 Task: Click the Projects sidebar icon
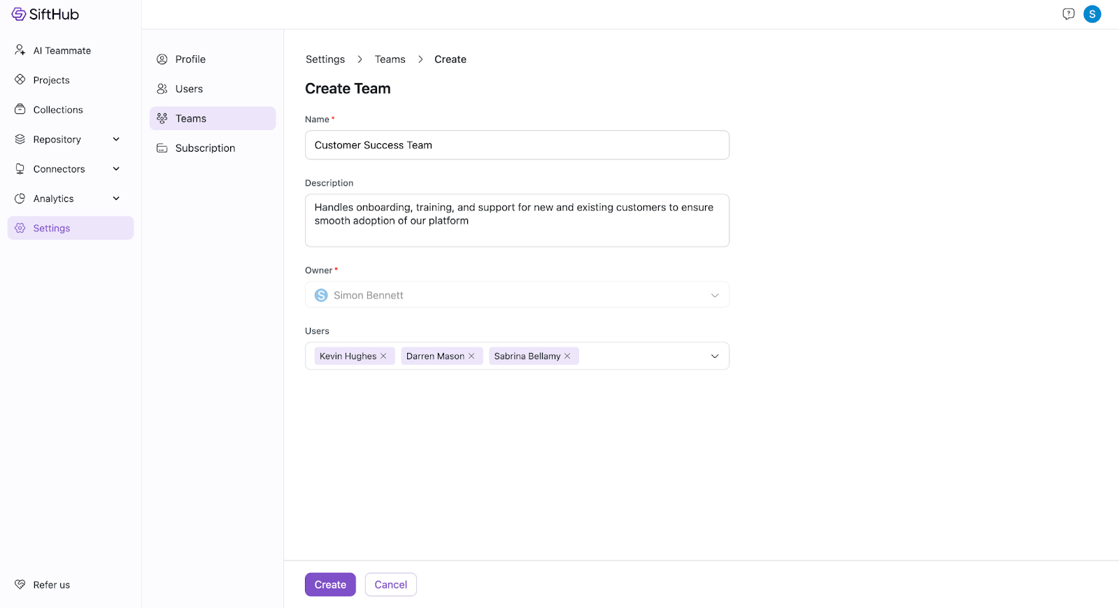[x=20, y=80]
